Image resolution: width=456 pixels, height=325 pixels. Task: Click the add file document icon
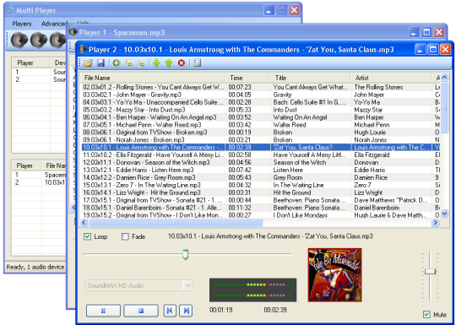pyautogui.click(x=141, y=62)
